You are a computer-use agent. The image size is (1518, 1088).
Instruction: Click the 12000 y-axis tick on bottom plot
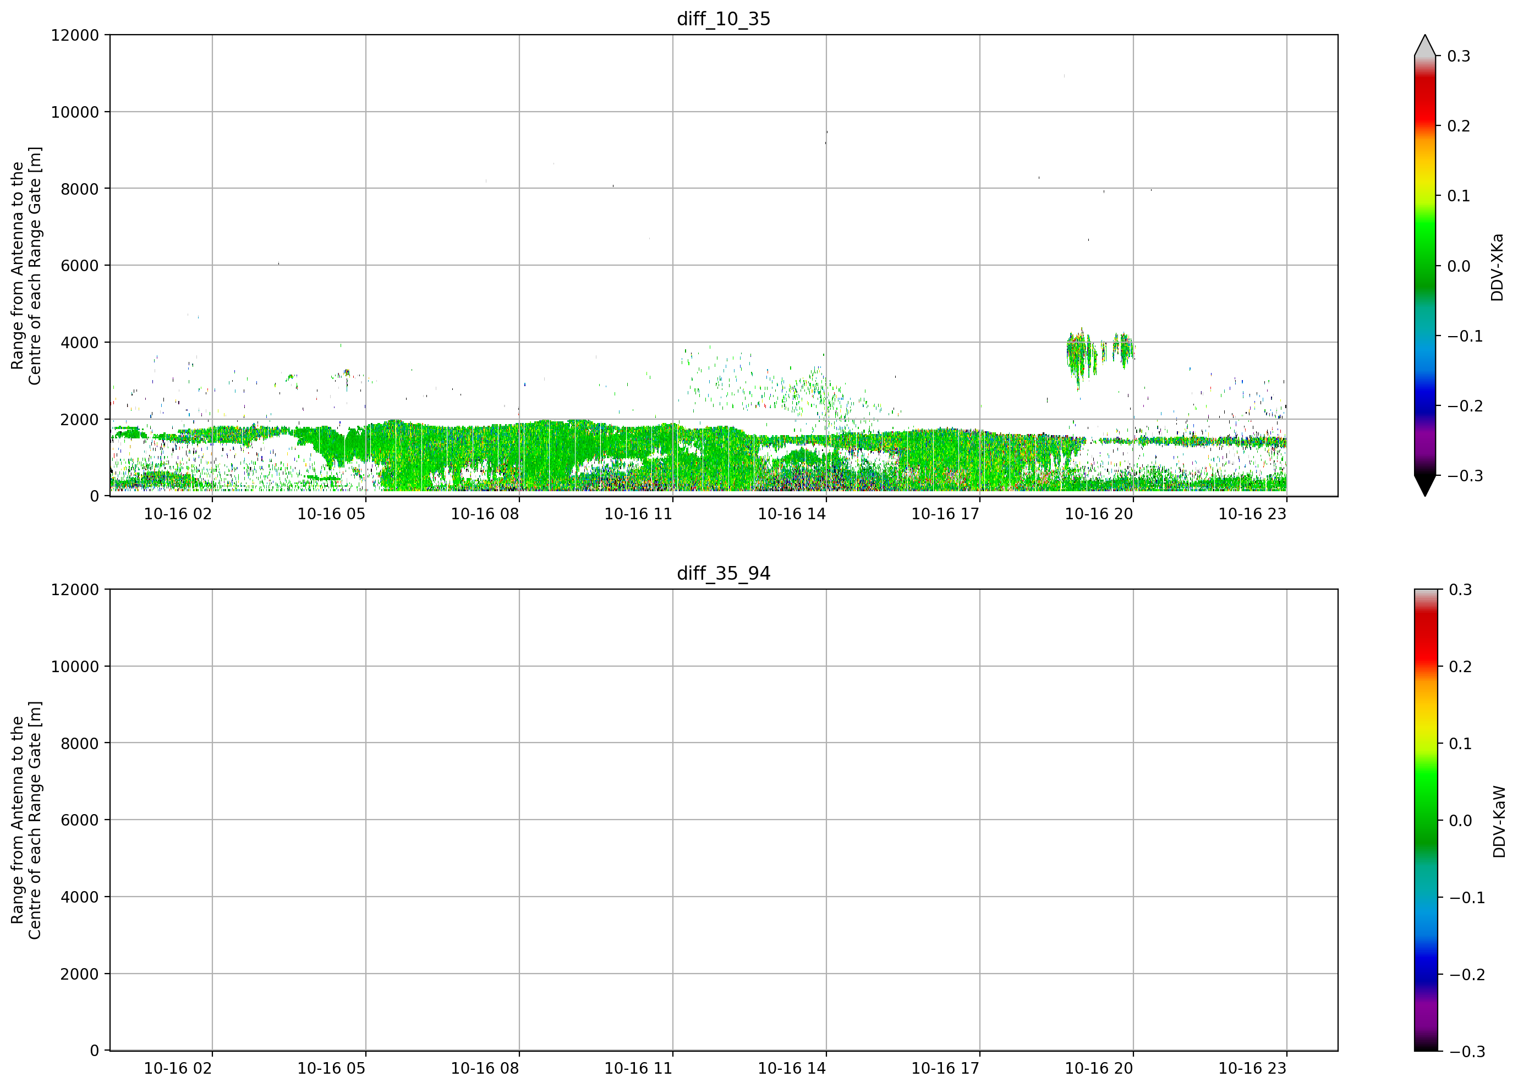click(75, 590)
